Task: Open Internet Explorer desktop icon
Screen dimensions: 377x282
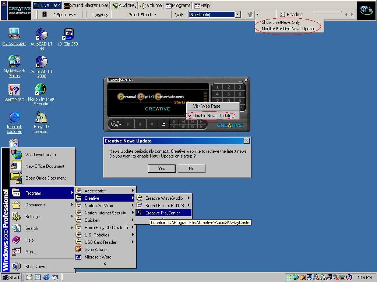Action: [x=14, y=122]
